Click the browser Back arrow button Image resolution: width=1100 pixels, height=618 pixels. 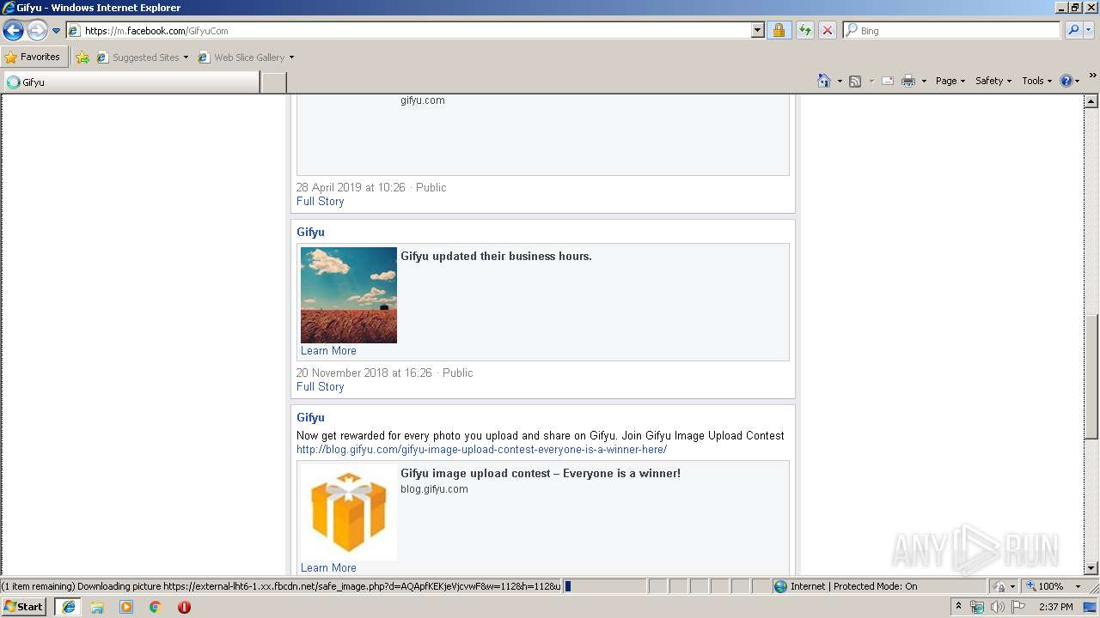click(13, 31)
